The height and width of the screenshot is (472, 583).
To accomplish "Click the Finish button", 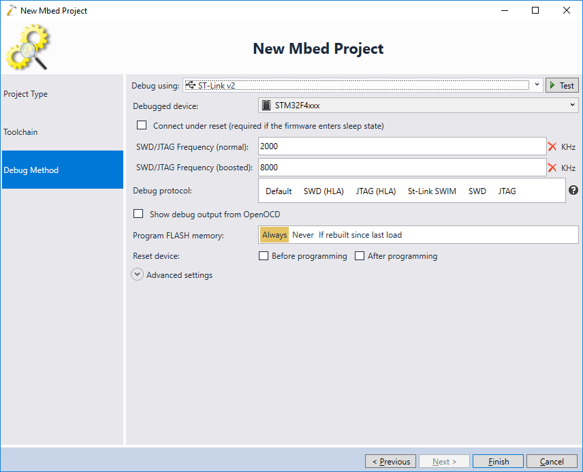I will 499,461.
